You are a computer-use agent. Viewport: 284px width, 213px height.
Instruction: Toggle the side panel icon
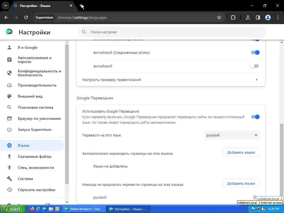[x=258, y=17]
